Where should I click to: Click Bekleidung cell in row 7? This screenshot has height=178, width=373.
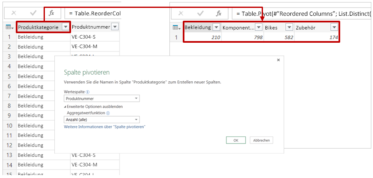[36, 96]
